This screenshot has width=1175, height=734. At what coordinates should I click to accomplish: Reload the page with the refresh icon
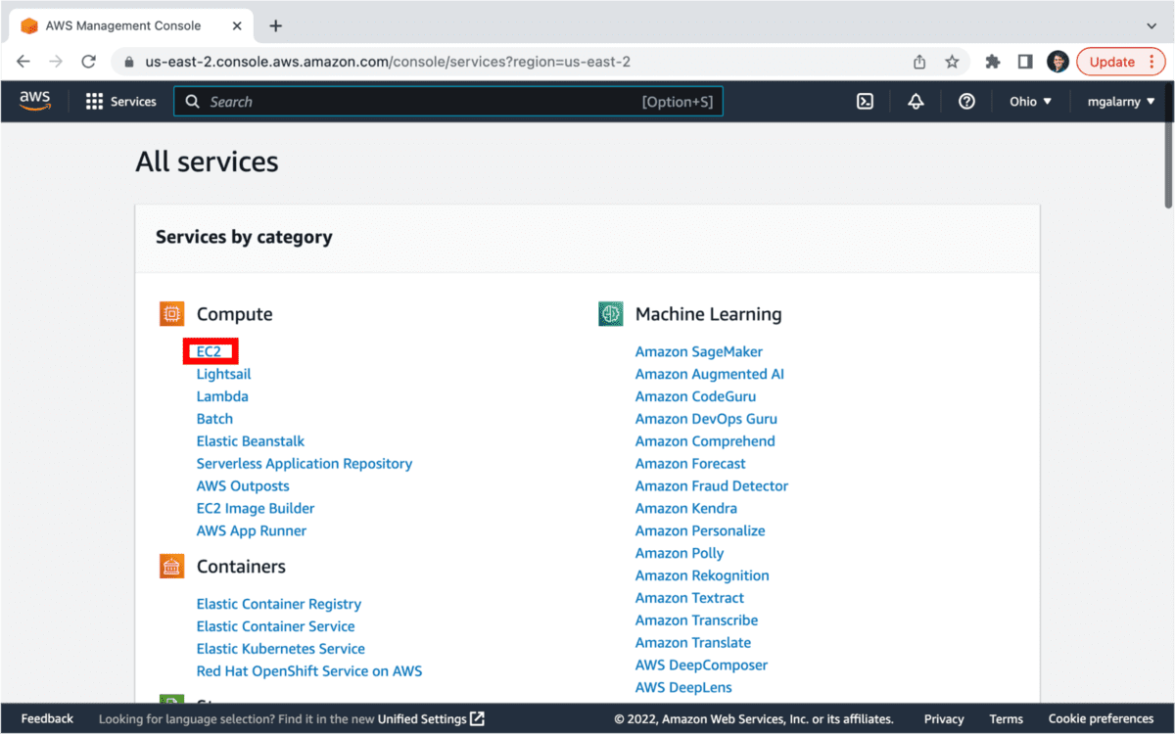point(88,61)
